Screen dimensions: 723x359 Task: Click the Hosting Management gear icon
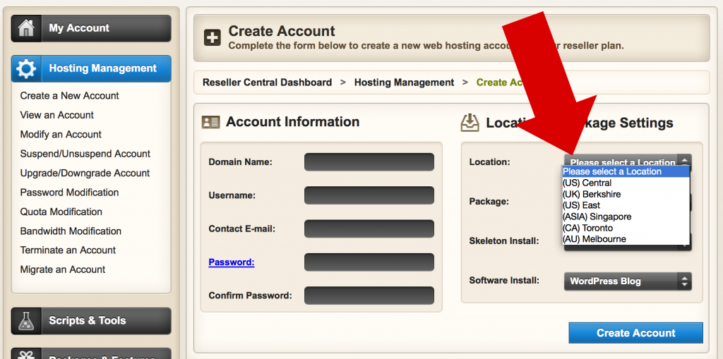pyautogui.click(x=26, y=68)
